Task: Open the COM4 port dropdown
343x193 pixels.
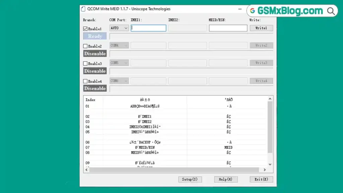Action: coord(119,45)
